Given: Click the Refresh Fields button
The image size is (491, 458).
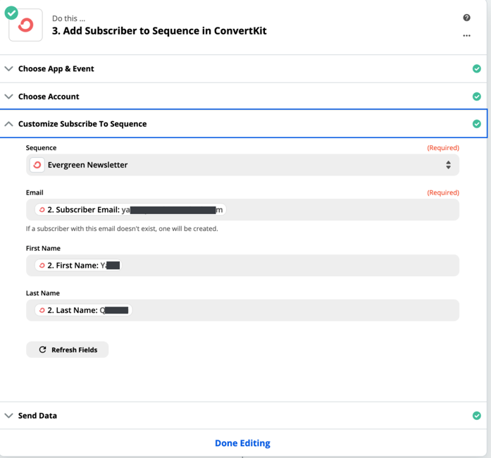Looking at the screenshot, I should pos(68,349).
